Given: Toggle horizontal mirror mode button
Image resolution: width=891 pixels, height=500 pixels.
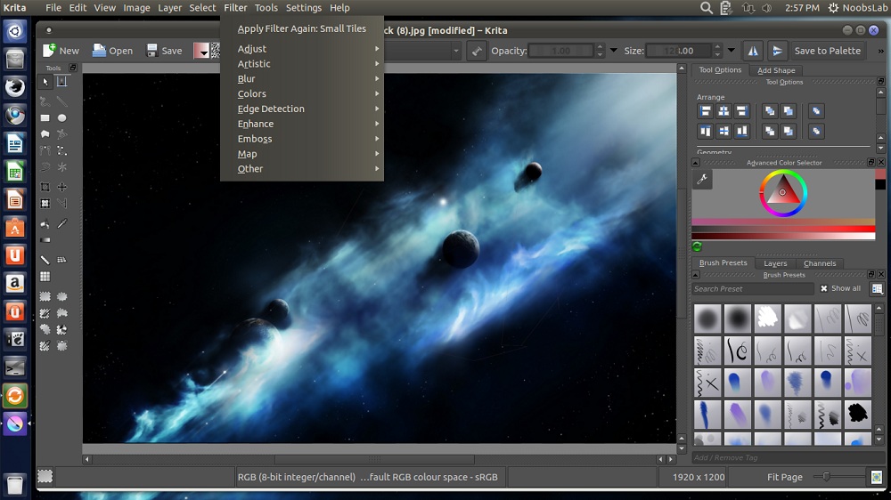Looking at the screenshot, I should 752,51.
